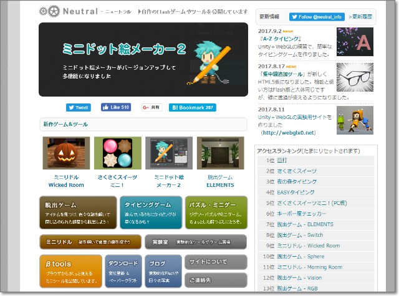Screen dimensions: 399x296
Task: Click the Hatena Bookmark 287 button
Action: click(192, 107)
